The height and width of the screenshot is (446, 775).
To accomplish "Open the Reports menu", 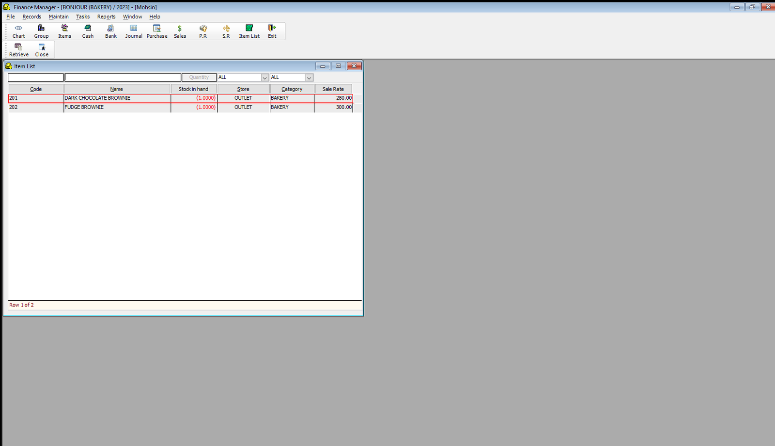I will point(106,16).
